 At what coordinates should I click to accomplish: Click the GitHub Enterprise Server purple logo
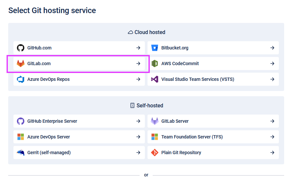(x=21, y=121)
